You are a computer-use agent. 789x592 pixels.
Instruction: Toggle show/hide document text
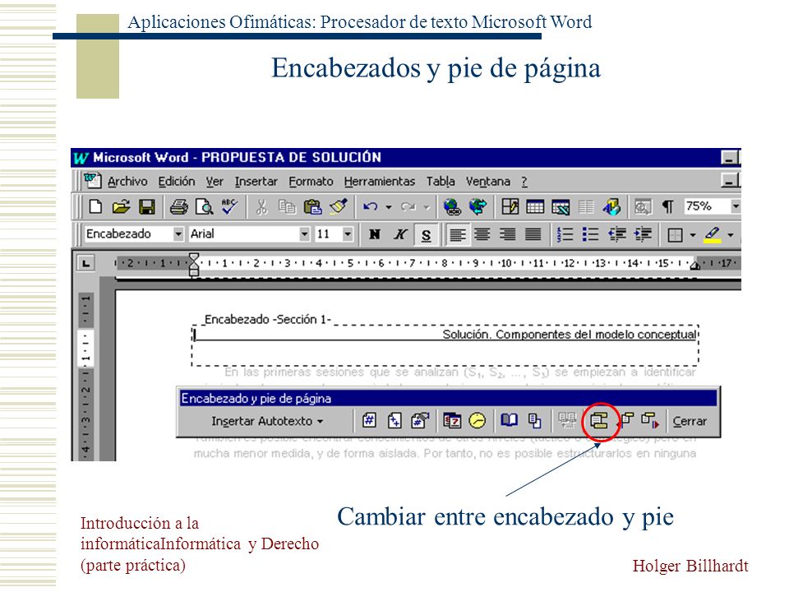coord(534,420)
